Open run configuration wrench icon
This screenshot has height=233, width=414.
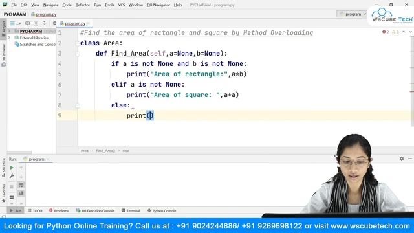point(12,176)
